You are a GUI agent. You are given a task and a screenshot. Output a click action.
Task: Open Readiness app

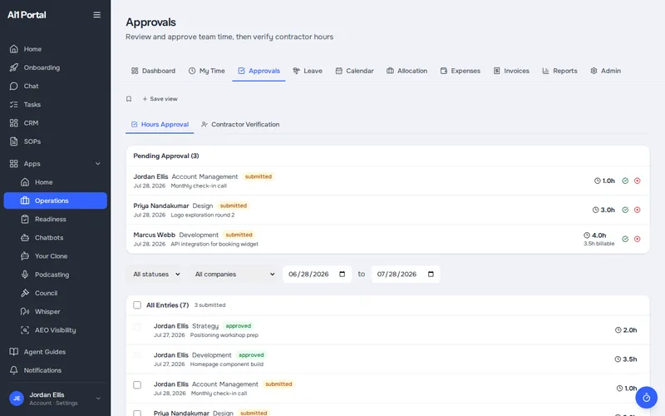[x=55, y=219]
